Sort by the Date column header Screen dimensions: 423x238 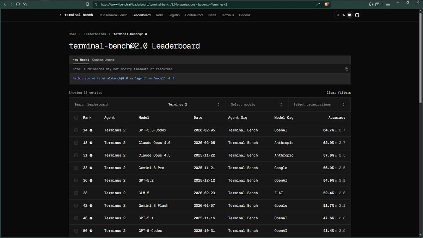[198, 118]
